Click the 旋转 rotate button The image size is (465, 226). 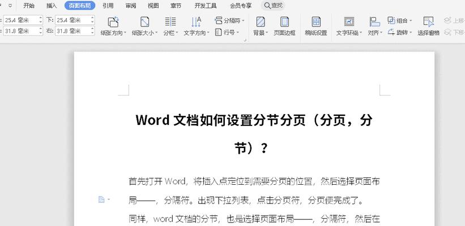click(x=400, y=32)
